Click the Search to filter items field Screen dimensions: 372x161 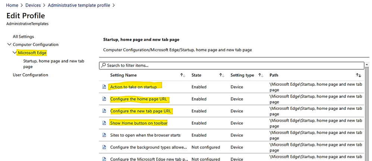tap(231, 65)
